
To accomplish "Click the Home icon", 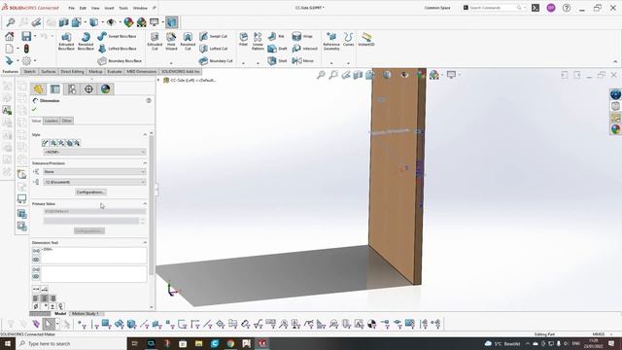I will [x=10, y=37].
